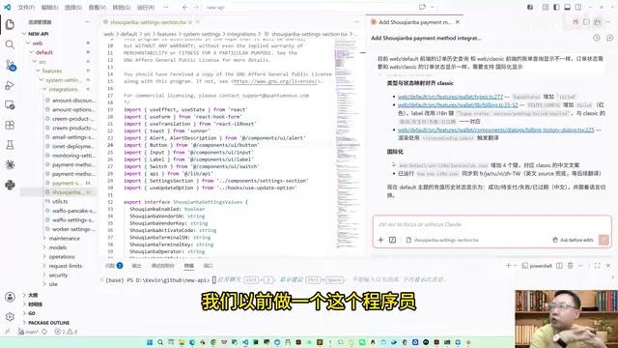Open the Manage gear settings icon
The image size is (618, 348).
pyautogui.click(x=10, y=316)
